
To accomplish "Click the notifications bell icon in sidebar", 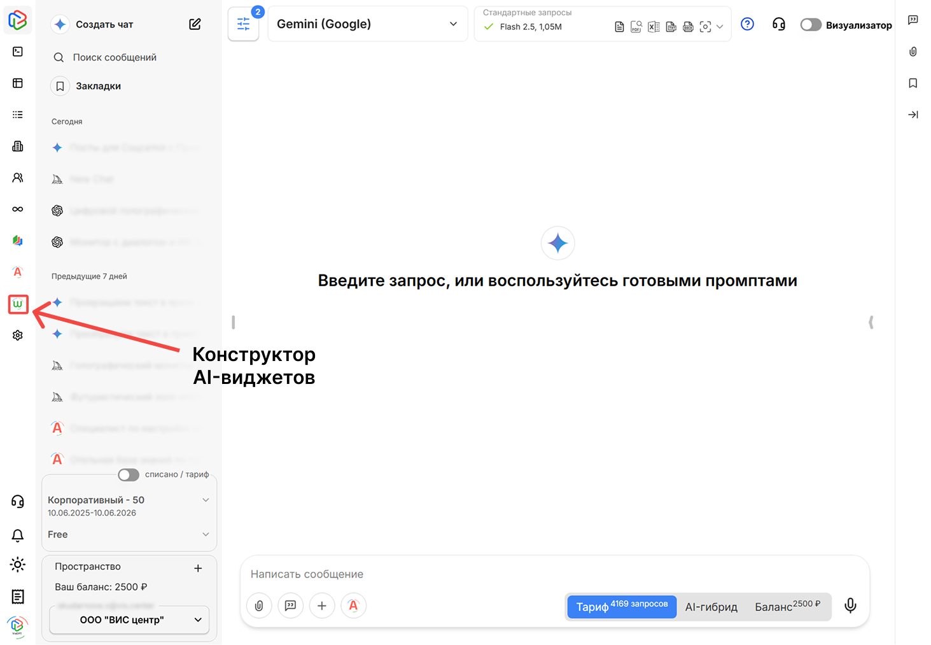I will [x=17, y=535].
